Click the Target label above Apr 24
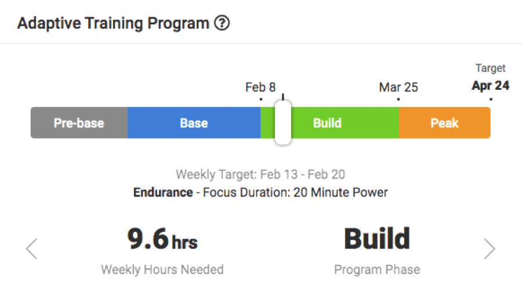 point(490,68)
